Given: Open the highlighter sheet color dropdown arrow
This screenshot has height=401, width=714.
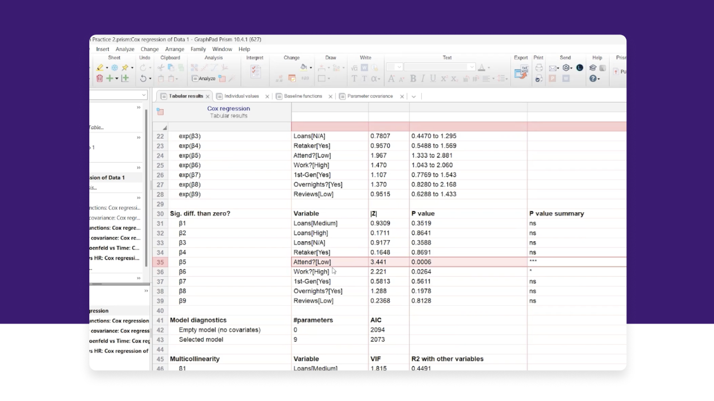Looking at the screenshot, I should pyautogui.click(x=108, y=68).
